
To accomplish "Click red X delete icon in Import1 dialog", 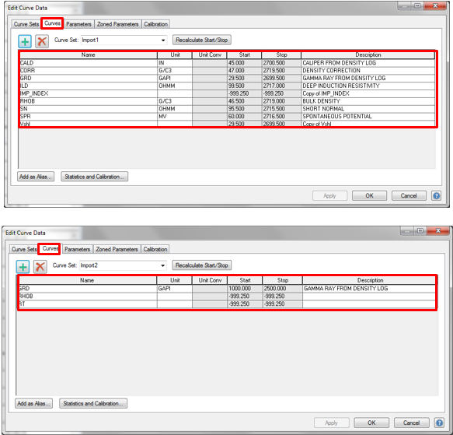I will [x=42, y=41].
